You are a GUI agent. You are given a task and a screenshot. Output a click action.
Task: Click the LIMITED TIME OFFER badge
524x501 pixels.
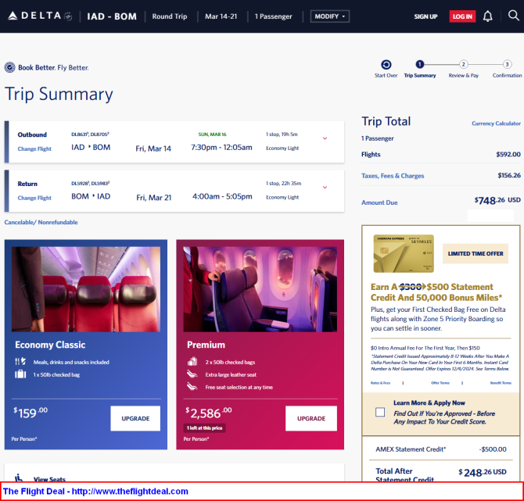click(x=476, y=253)
